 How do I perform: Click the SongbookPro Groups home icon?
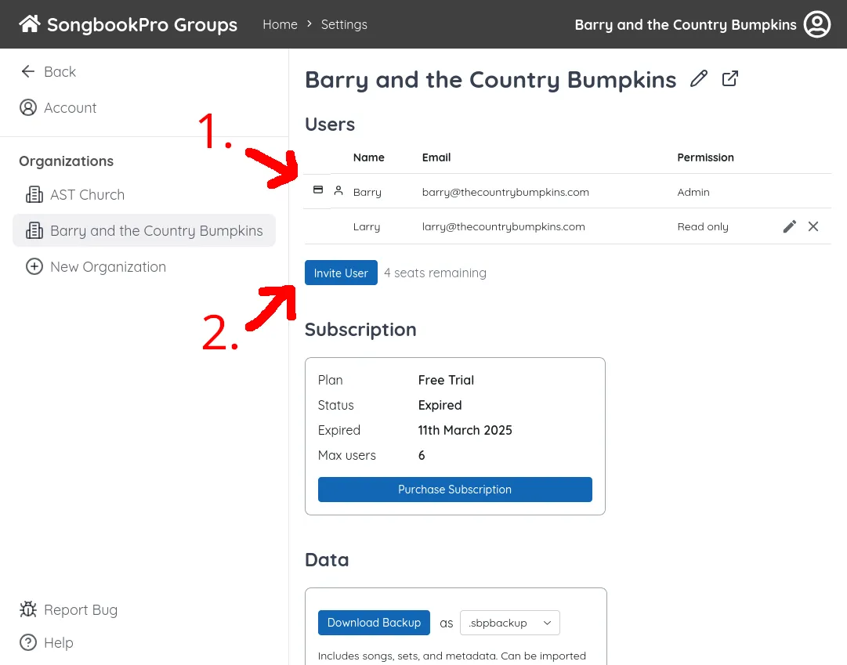click(29, 23)
